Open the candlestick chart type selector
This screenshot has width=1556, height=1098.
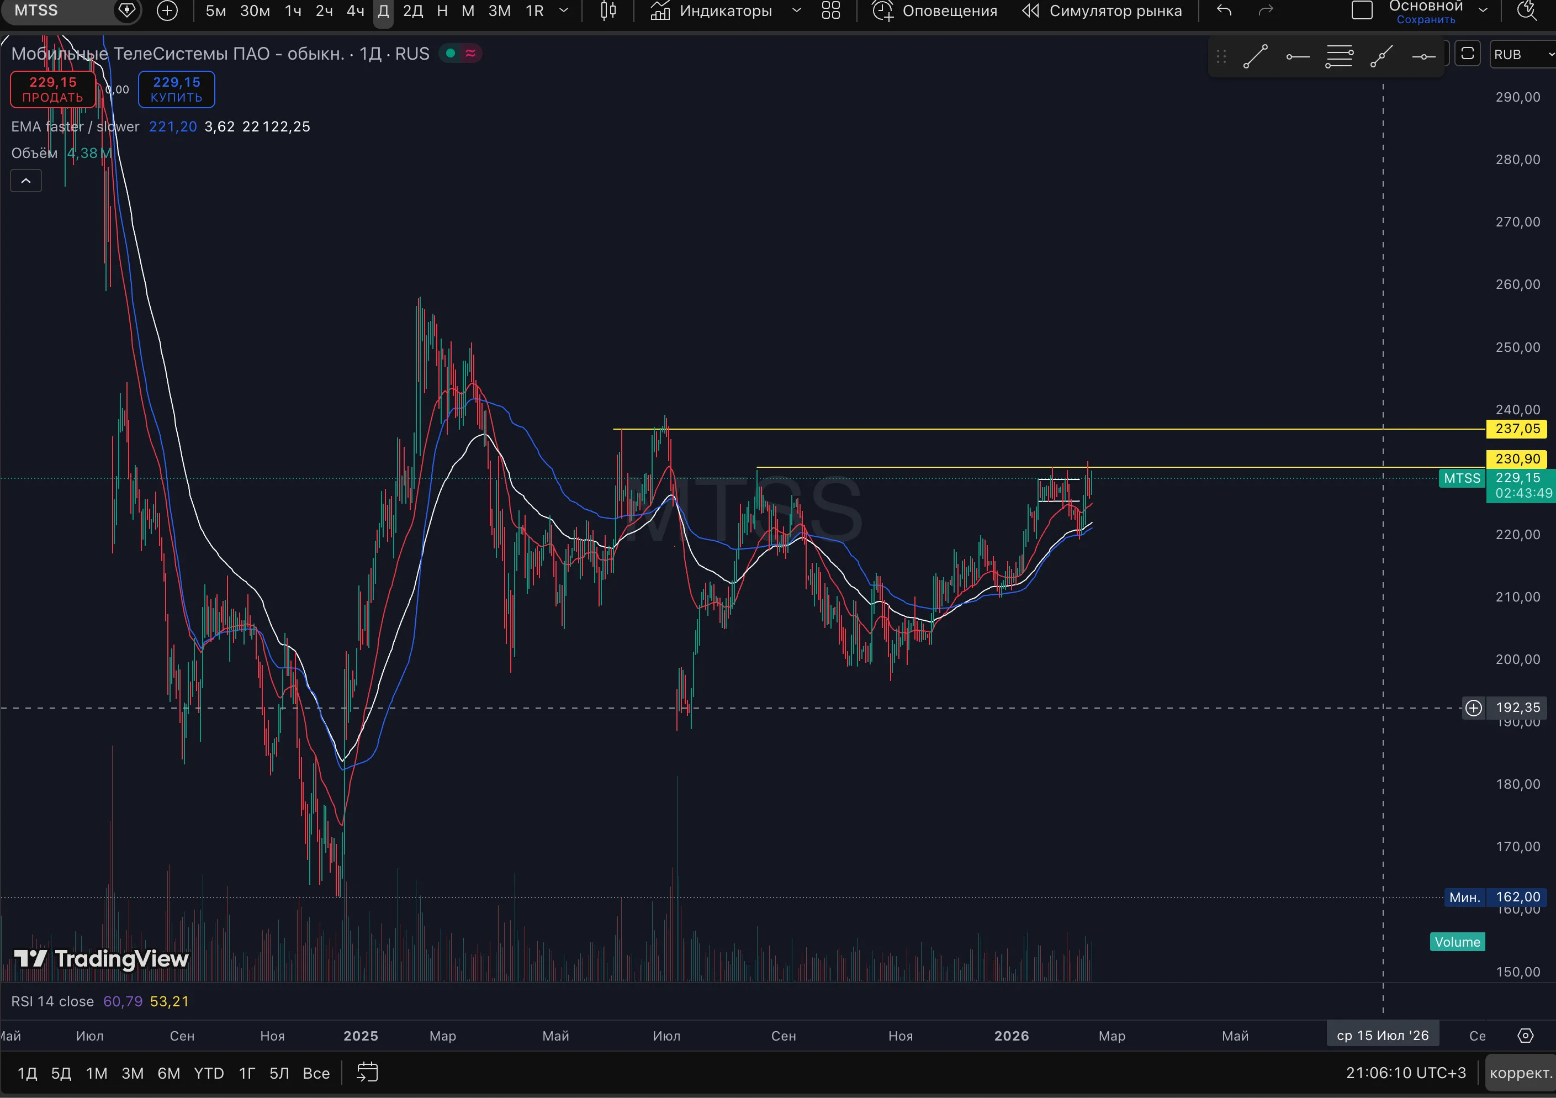click(608, 11)
